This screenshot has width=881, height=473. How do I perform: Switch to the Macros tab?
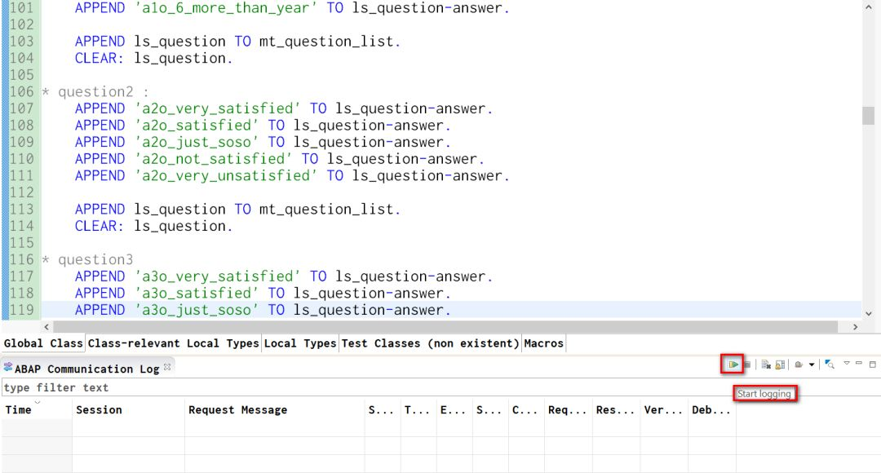(x=543, y=343)
